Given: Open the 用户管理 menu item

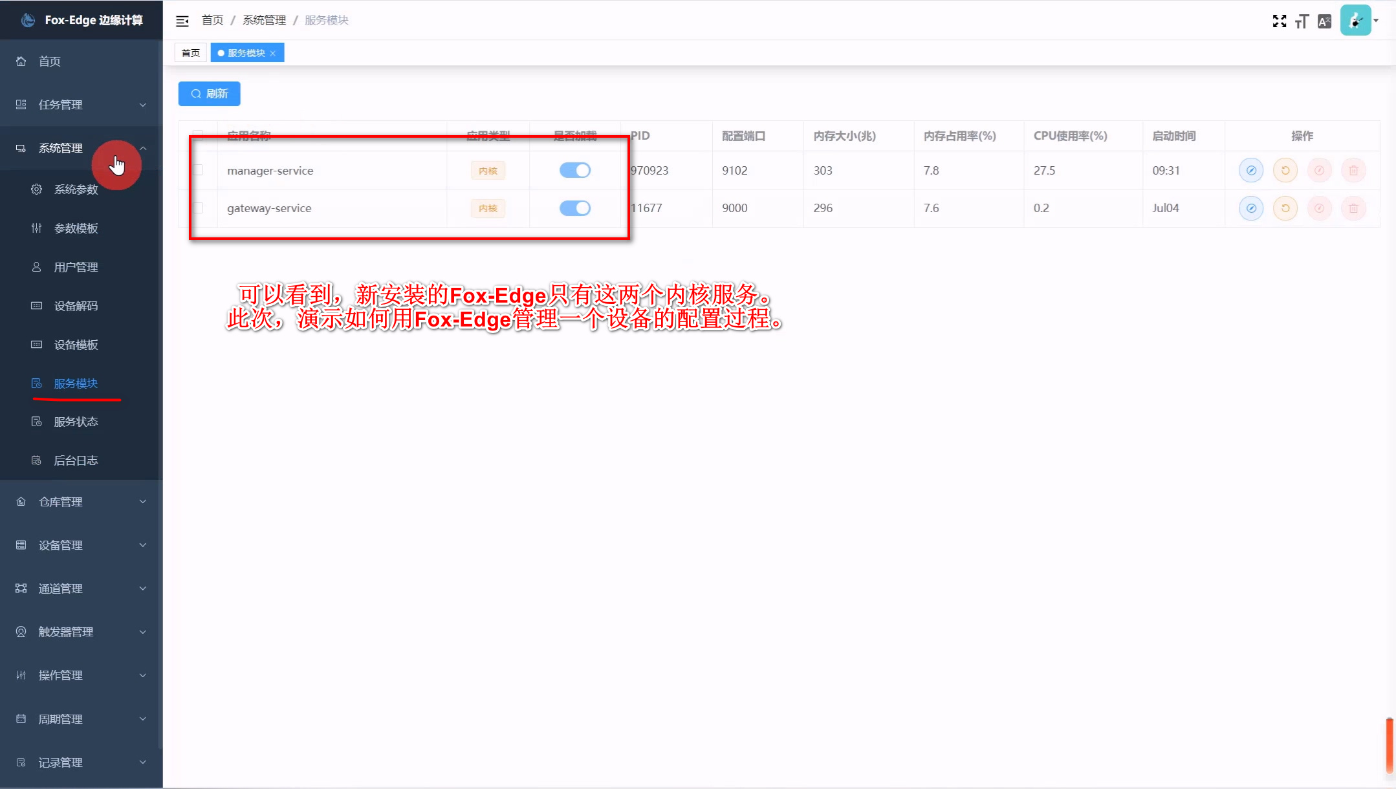Looking at the screenshot, I should point(81,267).
